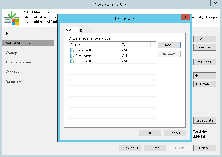Click the Up button label

204,76
